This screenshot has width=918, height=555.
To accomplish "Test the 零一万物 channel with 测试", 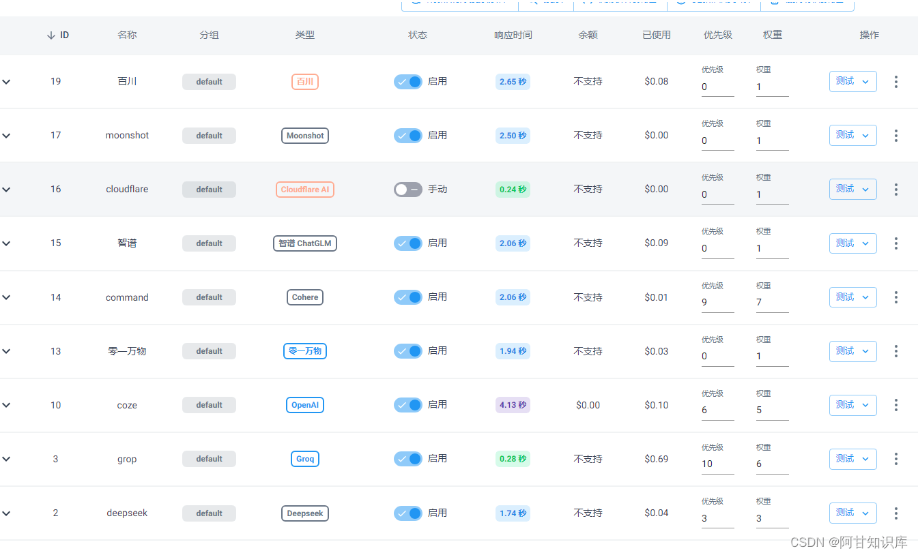I will click(x=845, y=350).
